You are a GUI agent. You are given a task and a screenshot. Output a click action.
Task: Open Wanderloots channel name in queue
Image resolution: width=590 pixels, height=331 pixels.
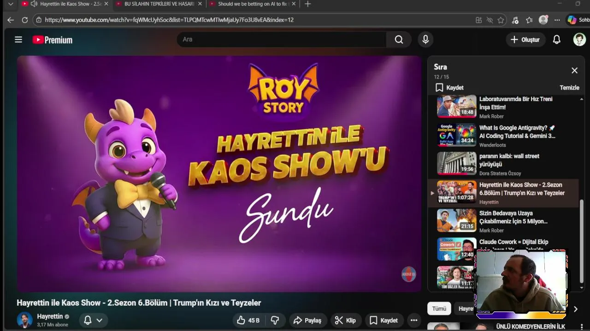coord(492,145)
